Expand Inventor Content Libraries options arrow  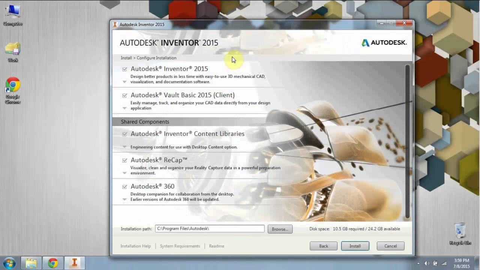pyautogui.click(x=124, y=147)
